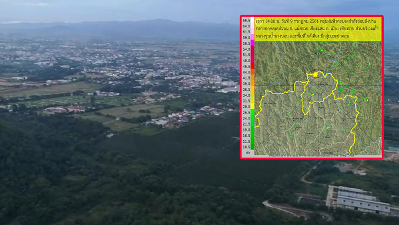Pick the bright green legend color beside 26.5

coord(252,112)
